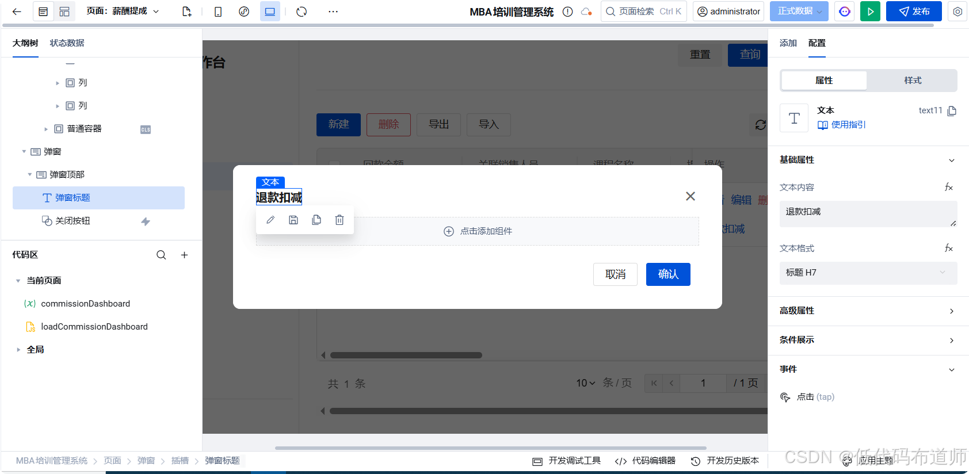The image size is (969, 474).
Task: Collapse the 基础属性 section
Action: pyautogui.click(x=952, y=160)
